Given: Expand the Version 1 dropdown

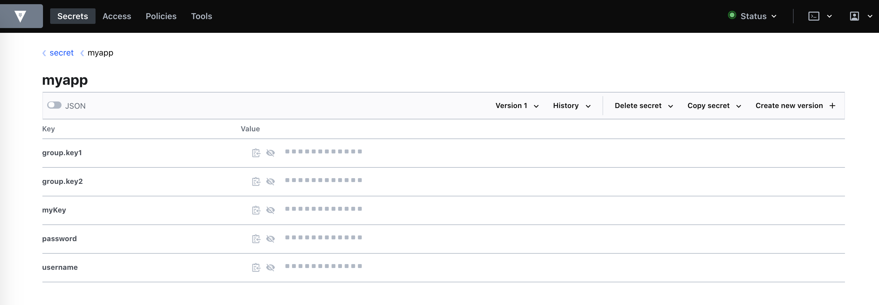Looking at the screenshot, I should pyautogui.click(x=517, y=106).
